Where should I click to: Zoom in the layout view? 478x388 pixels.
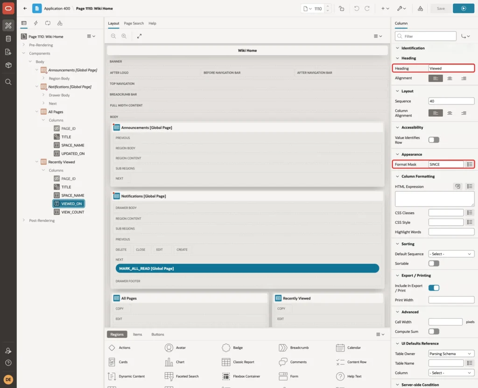[124, 36]
